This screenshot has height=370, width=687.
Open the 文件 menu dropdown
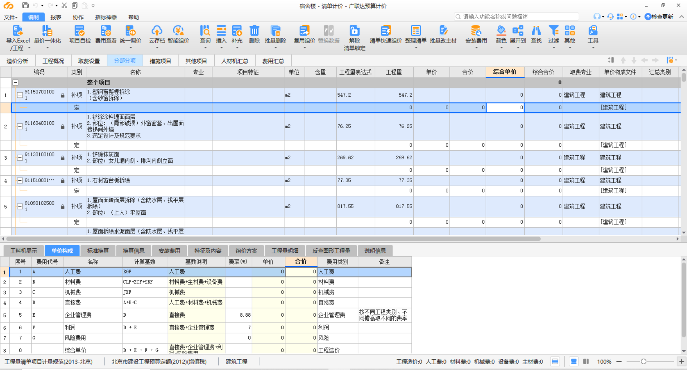pyautogui.click(x=11, y=17)
